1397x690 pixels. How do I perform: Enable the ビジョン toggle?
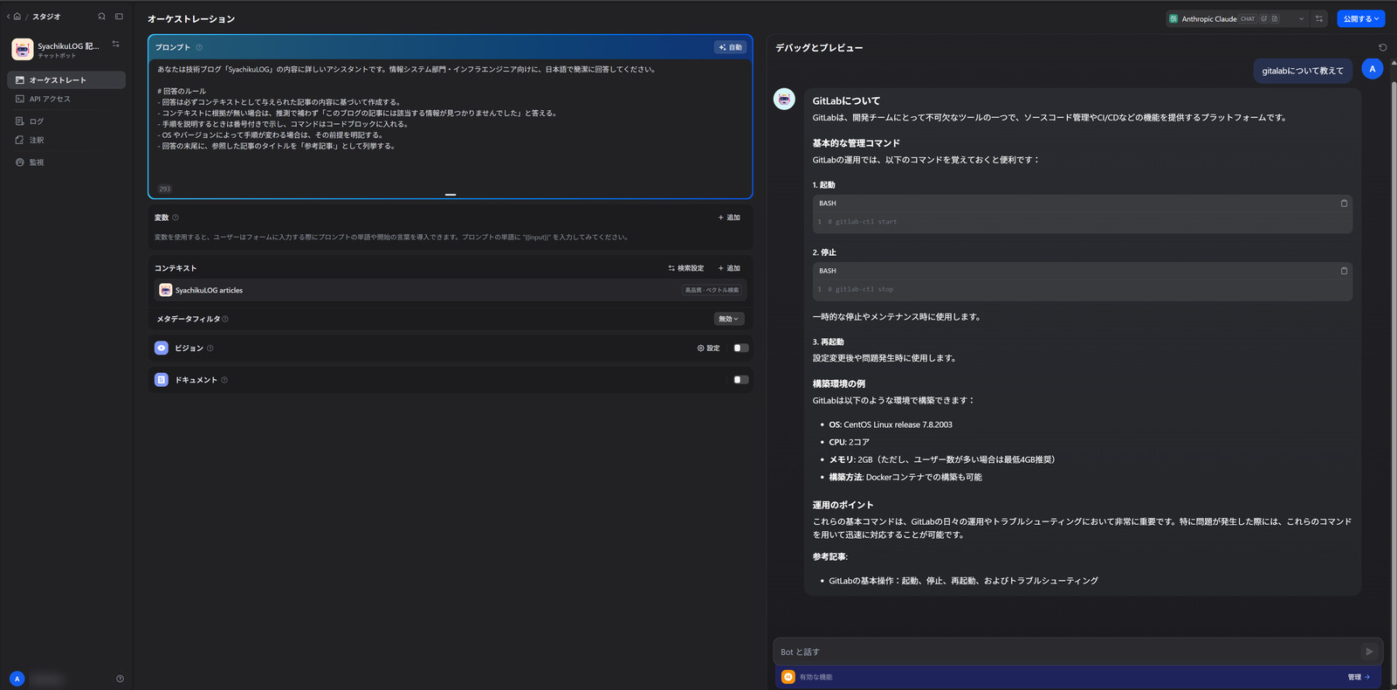740,348
